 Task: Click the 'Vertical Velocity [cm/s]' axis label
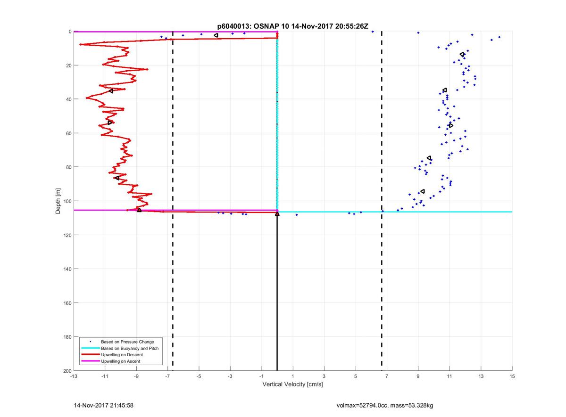pyautogui.click(x=292, y=384)
